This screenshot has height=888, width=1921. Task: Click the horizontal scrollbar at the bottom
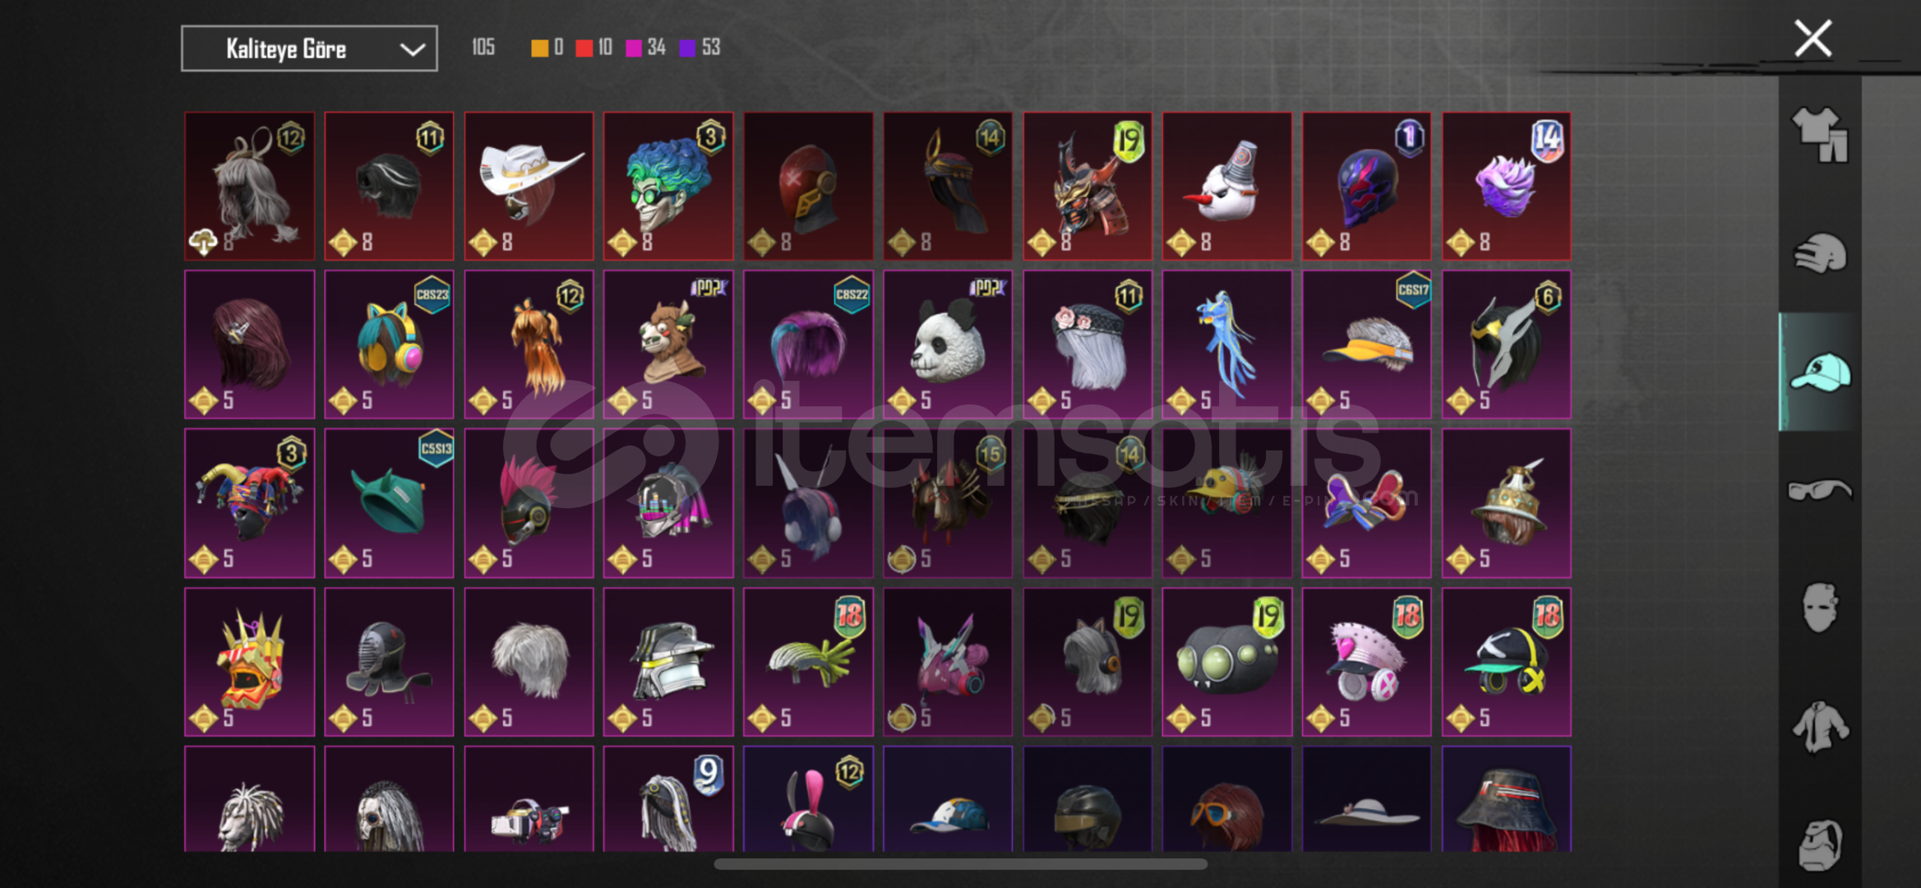click(x=960, y=864)
